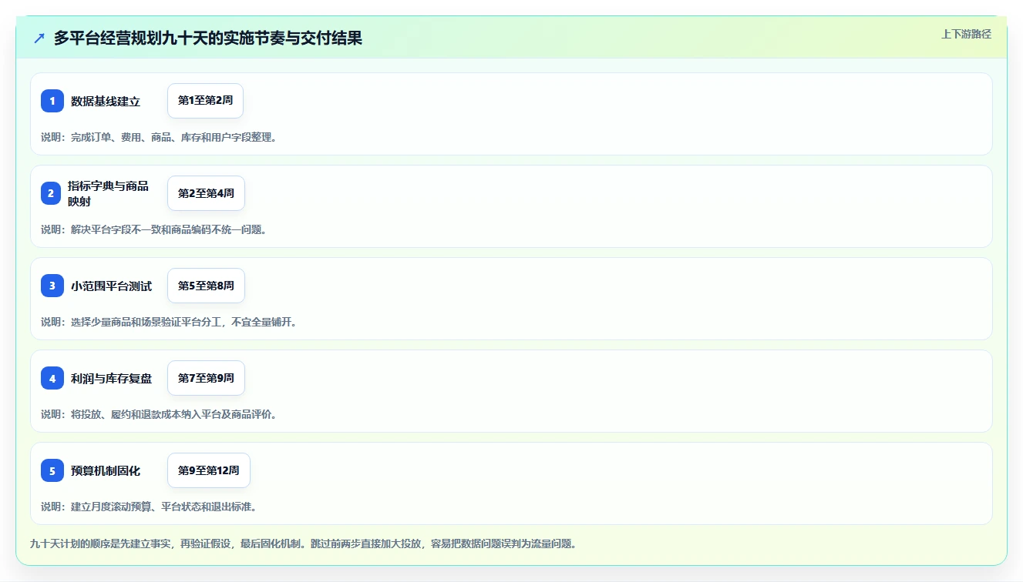Click the 数据基线建立 step title

(x=106, y=101)
